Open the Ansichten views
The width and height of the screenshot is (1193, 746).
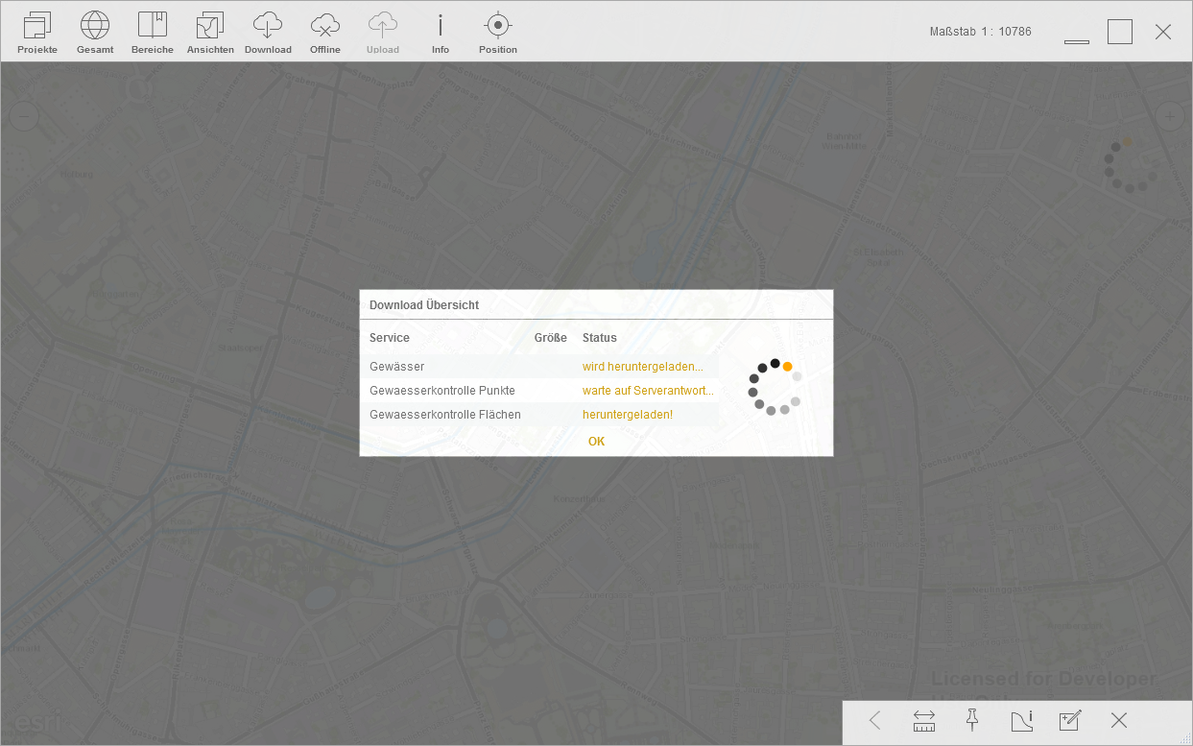pos(210,33)
